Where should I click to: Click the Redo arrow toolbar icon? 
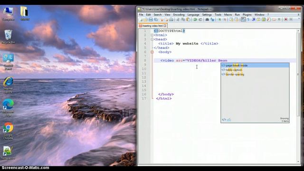point(200,19)
